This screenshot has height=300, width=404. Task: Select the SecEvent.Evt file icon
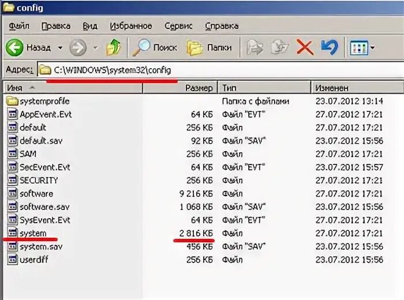click(x=12, y=167)
